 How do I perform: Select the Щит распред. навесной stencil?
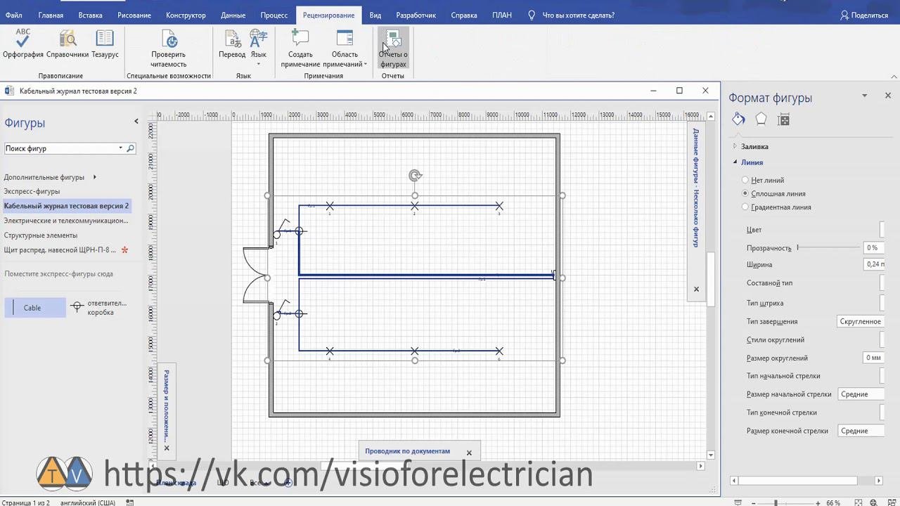[66, 250]
